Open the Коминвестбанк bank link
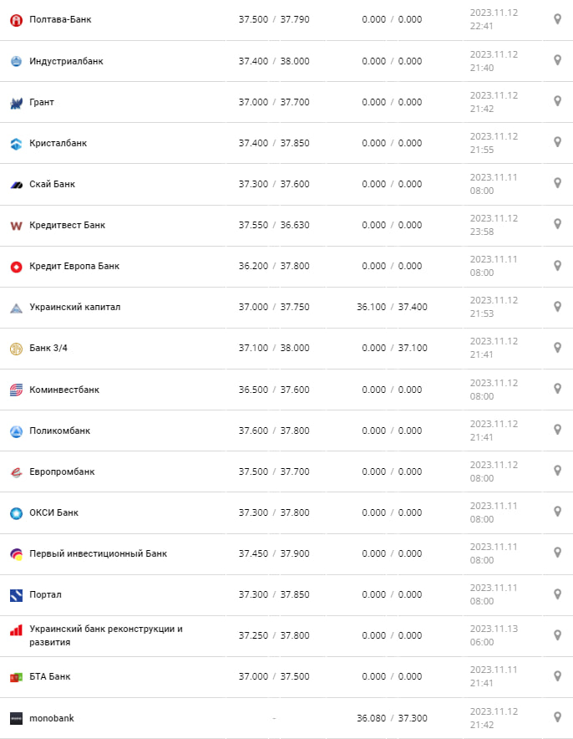The image size is (573, 739). (63, 390)
